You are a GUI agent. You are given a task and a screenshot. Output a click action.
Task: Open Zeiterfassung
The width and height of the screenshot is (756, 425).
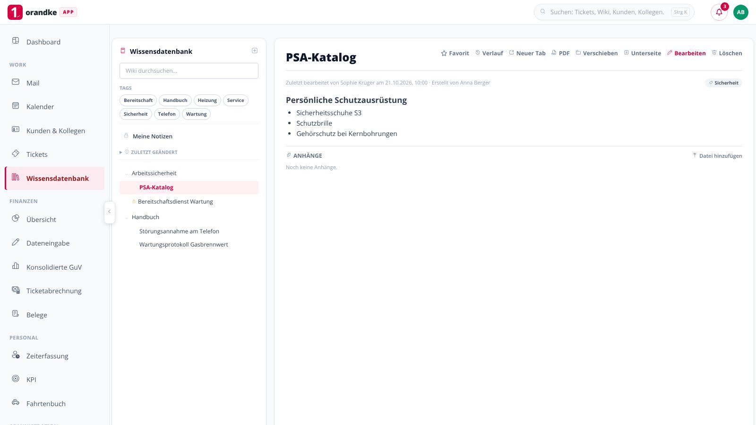pos(54,356)
